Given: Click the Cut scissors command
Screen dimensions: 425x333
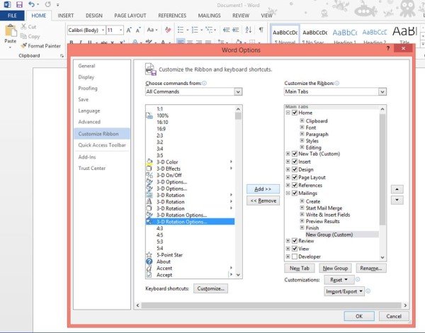Looking at the screenshot, I should pos(28,27).
